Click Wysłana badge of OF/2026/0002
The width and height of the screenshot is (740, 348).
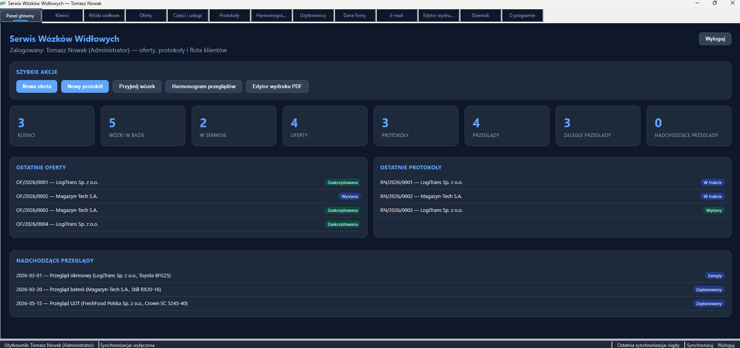(350, 196)
